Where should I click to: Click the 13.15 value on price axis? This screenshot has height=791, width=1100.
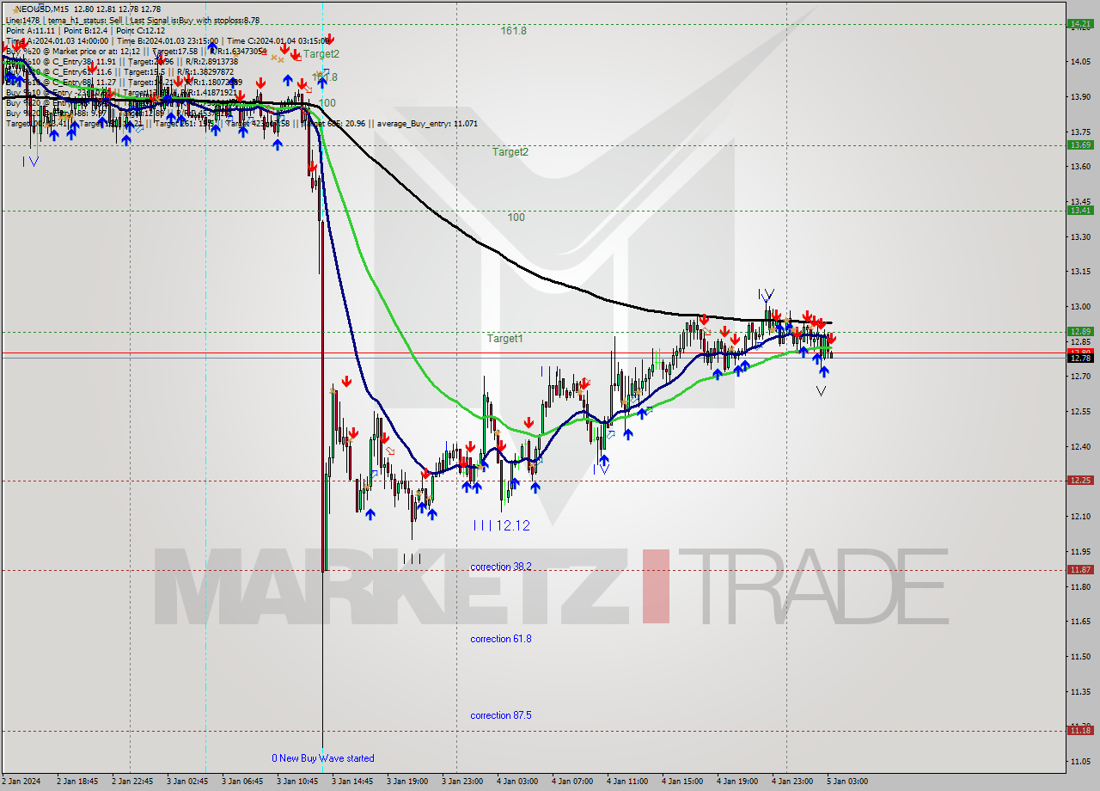(x=1080, y=272)
